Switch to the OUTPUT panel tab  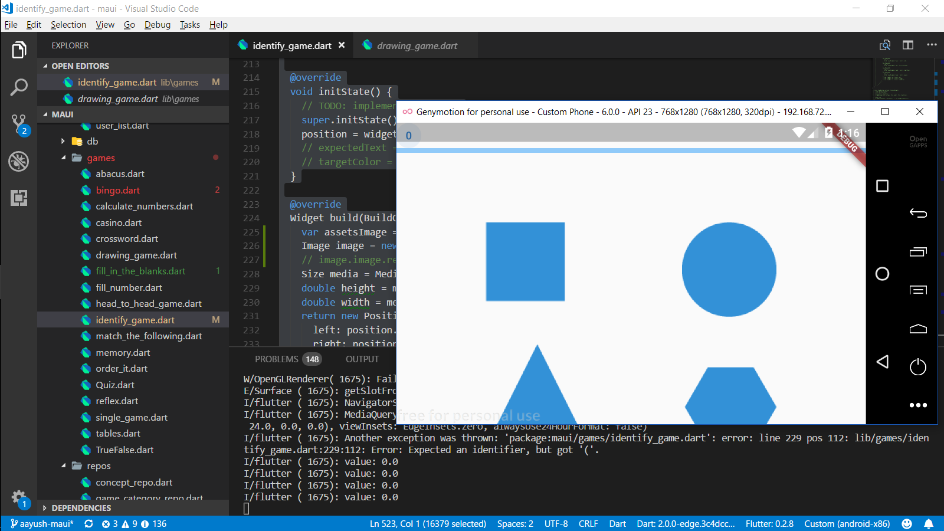click(x=362, y=359)
